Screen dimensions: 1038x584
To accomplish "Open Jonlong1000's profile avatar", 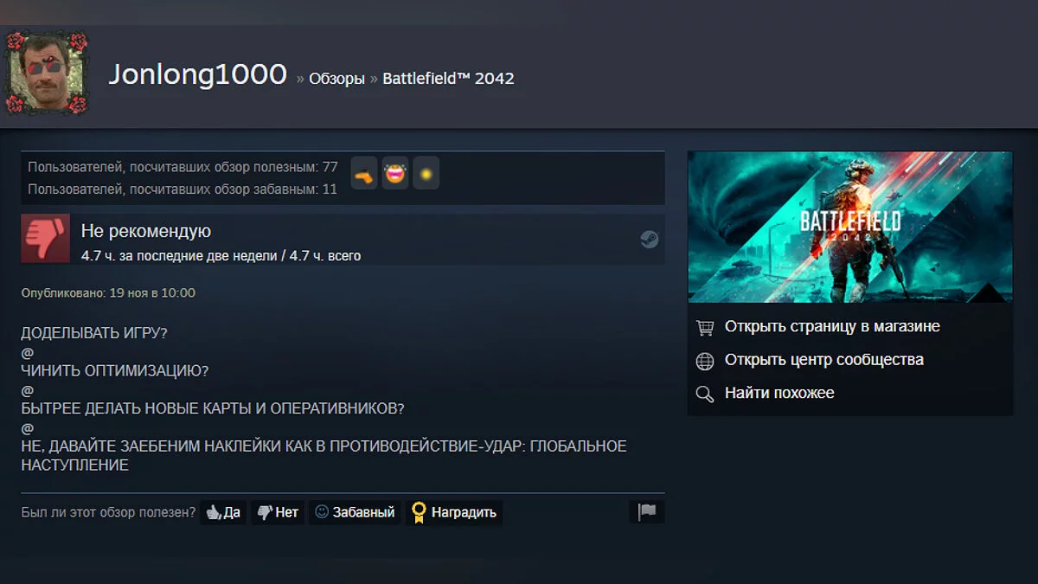I will (46, 74).
